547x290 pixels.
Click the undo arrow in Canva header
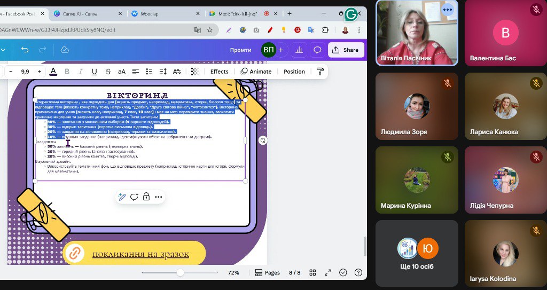[25, 50]
